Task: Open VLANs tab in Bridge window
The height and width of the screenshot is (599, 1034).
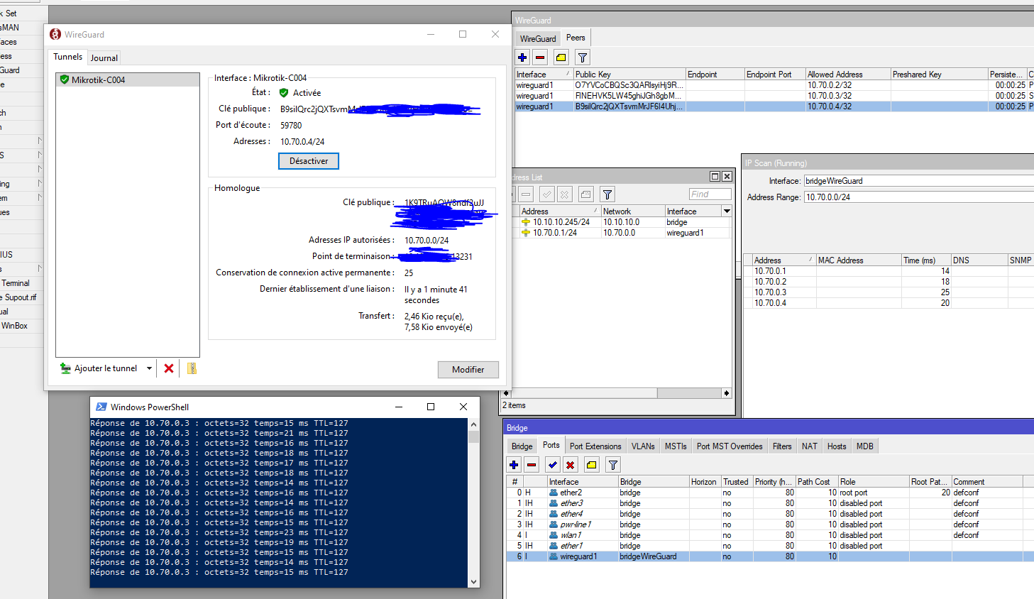Action: click(643, 446)
